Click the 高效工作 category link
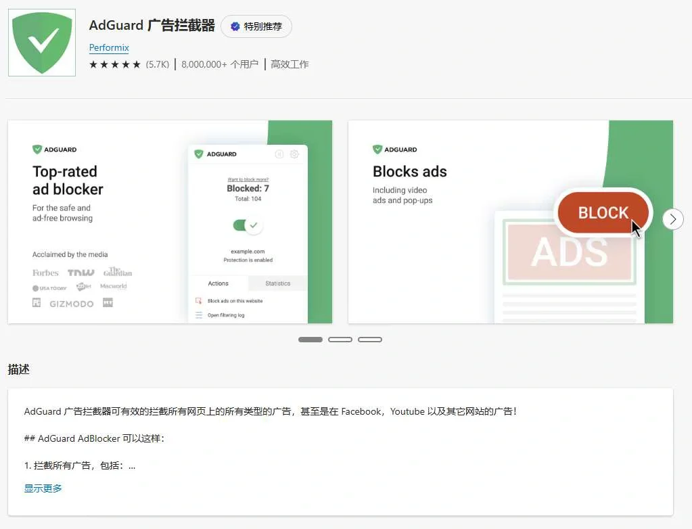Screen dimensions: 692x529 tap(290, 65)
